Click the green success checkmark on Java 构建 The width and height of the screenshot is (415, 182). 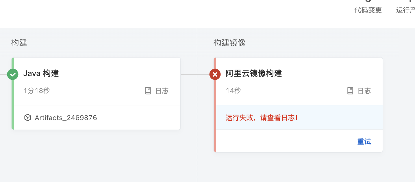click(13, 74)
